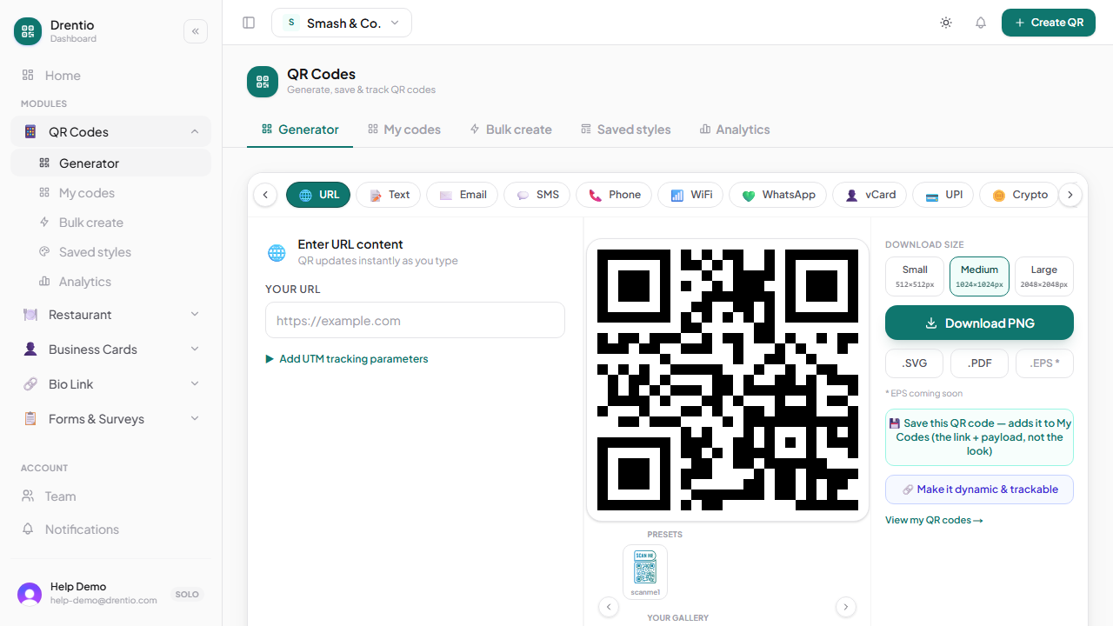
Task: Click Download PNG
Action: 979,323
